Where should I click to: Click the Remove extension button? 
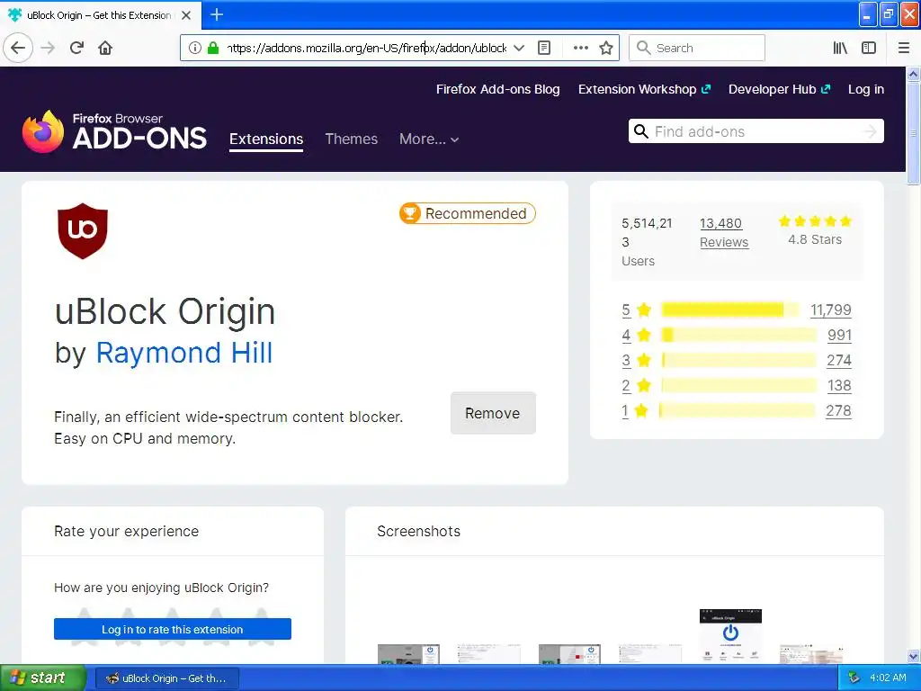493,413
